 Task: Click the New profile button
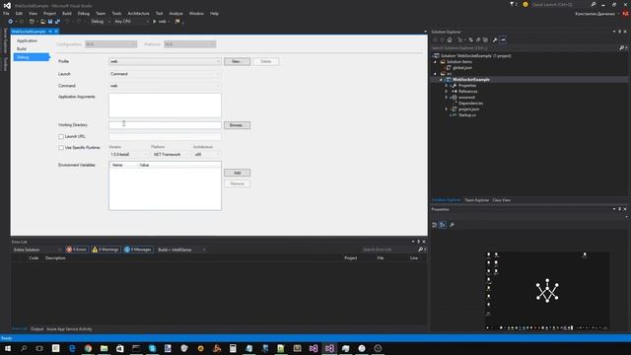[237, 61]
